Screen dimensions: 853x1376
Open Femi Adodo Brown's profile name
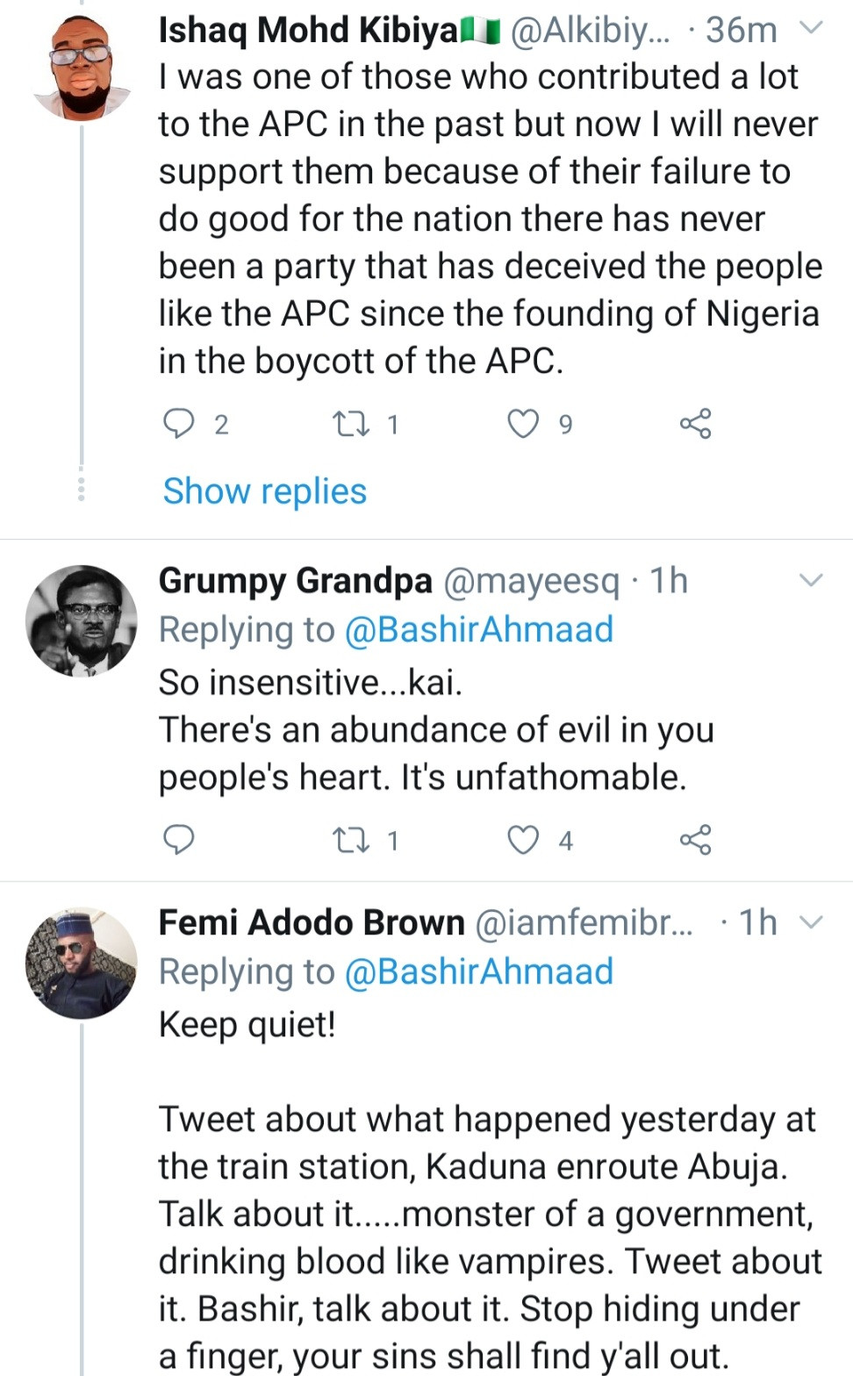pos(312,922)
